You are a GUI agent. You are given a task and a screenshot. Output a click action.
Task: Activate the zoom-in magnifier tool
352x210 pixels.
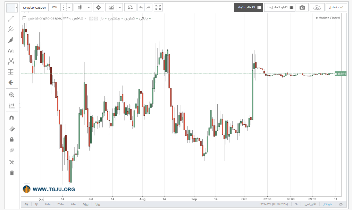(x=12, y=95)
